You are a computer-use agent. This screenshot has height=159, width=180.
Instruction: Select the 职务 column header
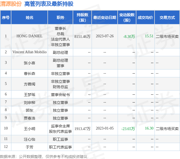(60, 18)
